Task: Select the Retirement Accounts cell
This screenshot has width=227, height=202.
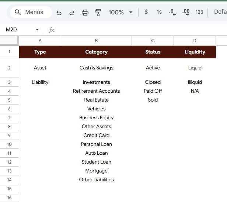Action: click(97, 91)
